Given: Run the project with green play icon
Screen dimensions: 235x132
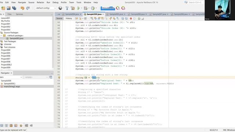Looking at the screenshot, I should [x=79, y=8].
